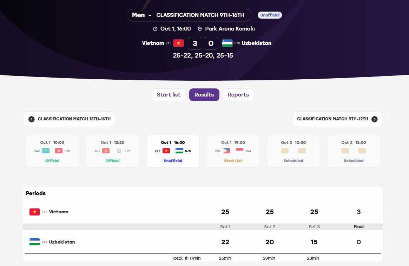Click Uzbekistan row name in Periods table
This screenshot has width=409, height=266.
click(62, 242)
